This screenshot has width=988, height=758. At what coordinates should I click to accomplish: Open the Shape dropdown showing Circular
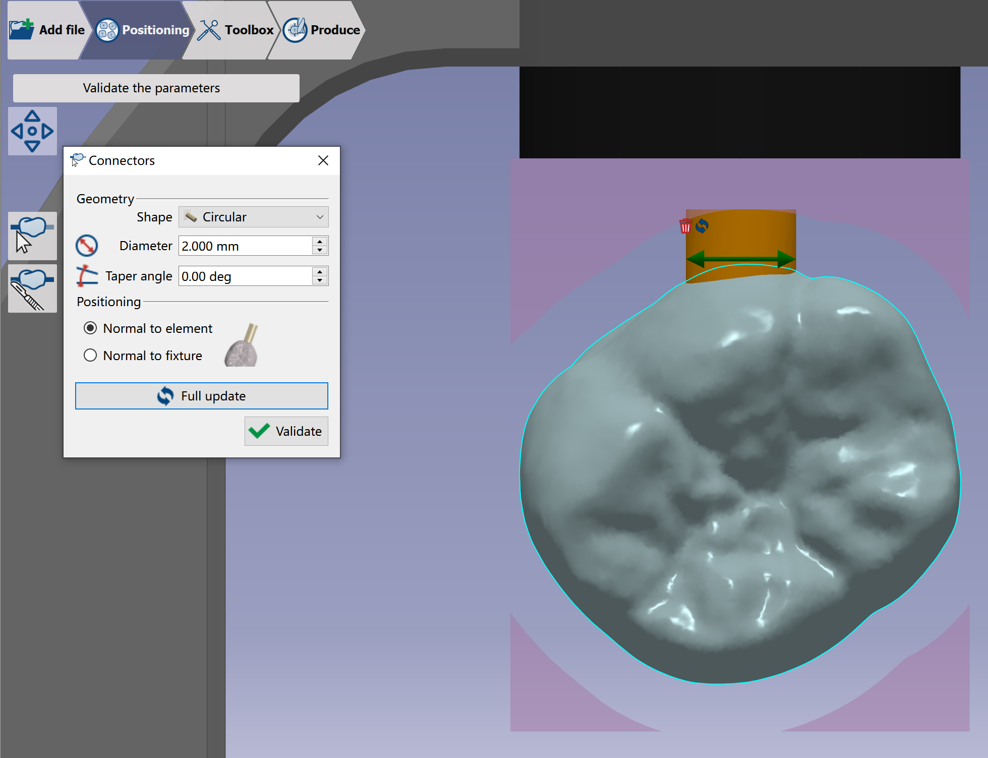pos(253,217)
